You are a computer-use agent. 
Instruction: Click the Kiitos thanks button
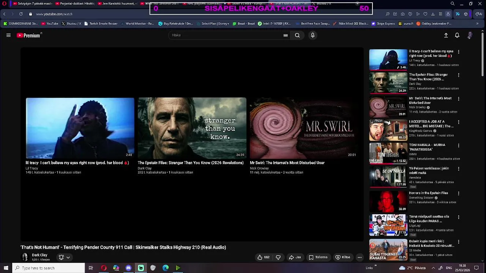click(x=343, y=257)
